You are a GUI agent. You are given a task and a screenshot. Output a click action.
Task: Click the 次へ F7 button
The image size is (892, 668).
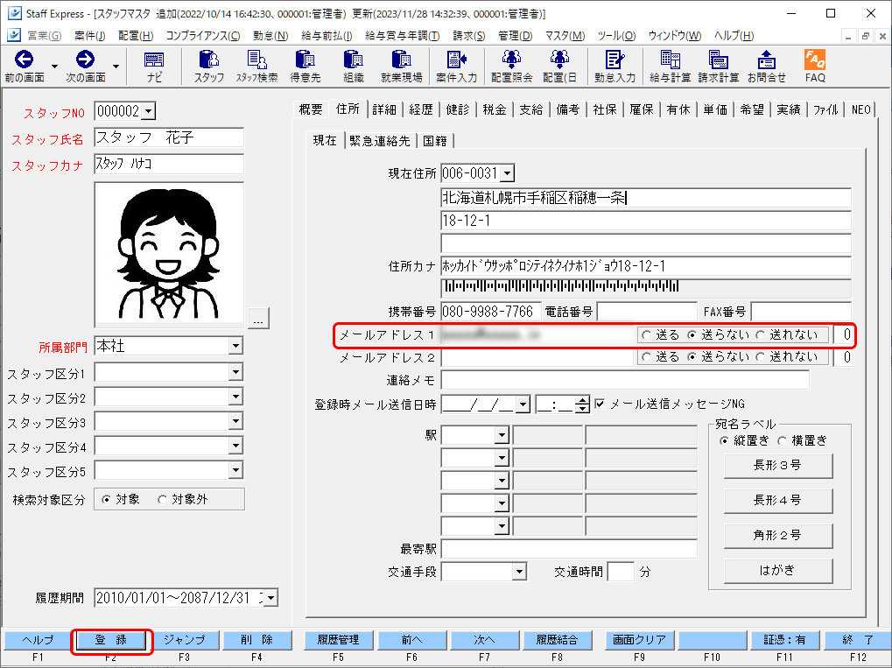coord(484,640)
